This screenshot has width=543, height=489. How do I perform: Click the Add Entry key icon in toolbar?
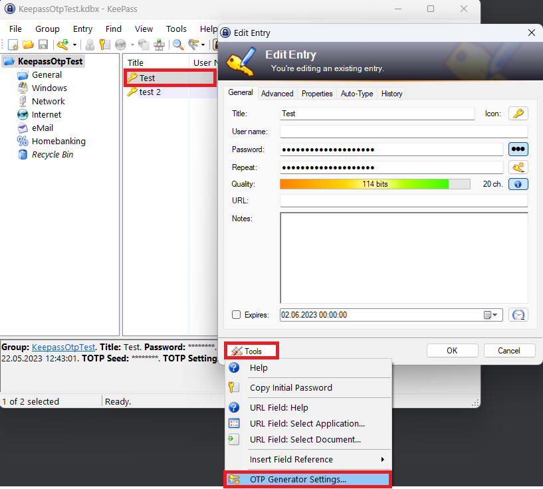pyautogui.click(x=62, y=45)
